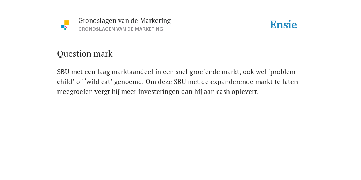Click the multicolored squares publisher logo
The width and height of the screenshot is (361, 180).
(65, 25)
